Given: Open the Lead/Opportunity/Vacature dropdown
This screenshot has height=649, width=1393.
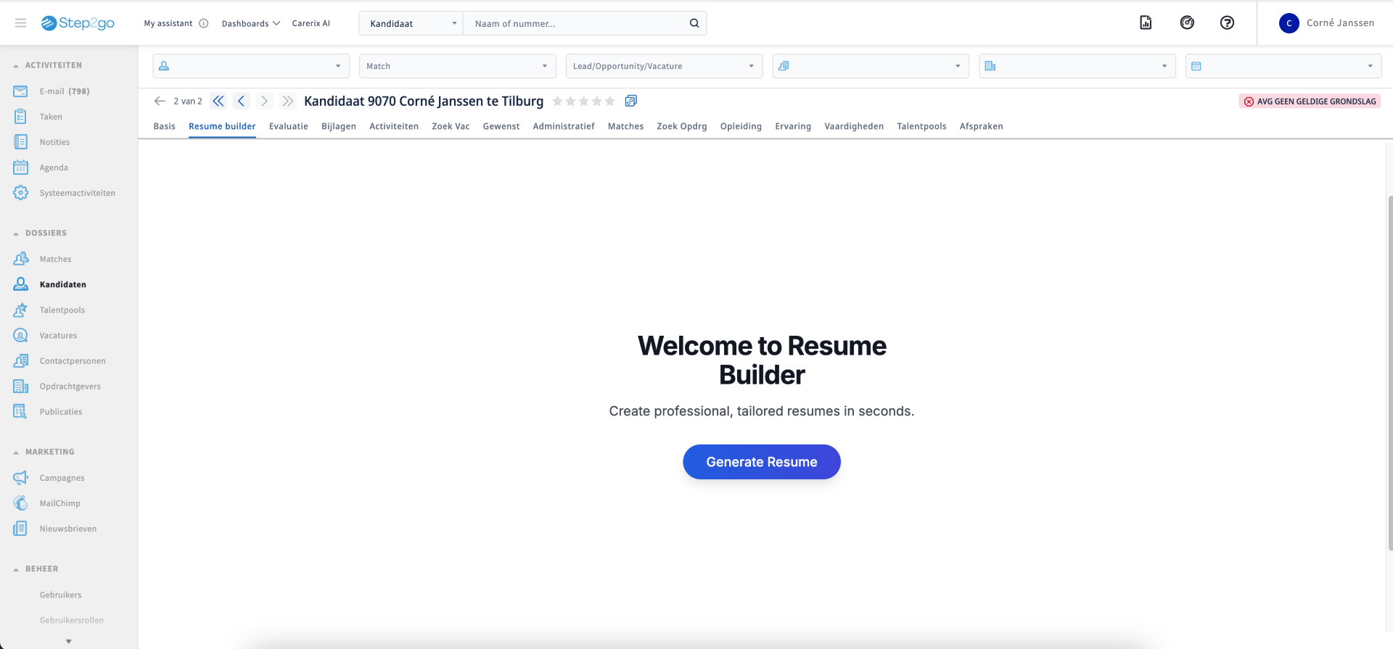Looking at the screenshot, I should [x=663, y=66].
